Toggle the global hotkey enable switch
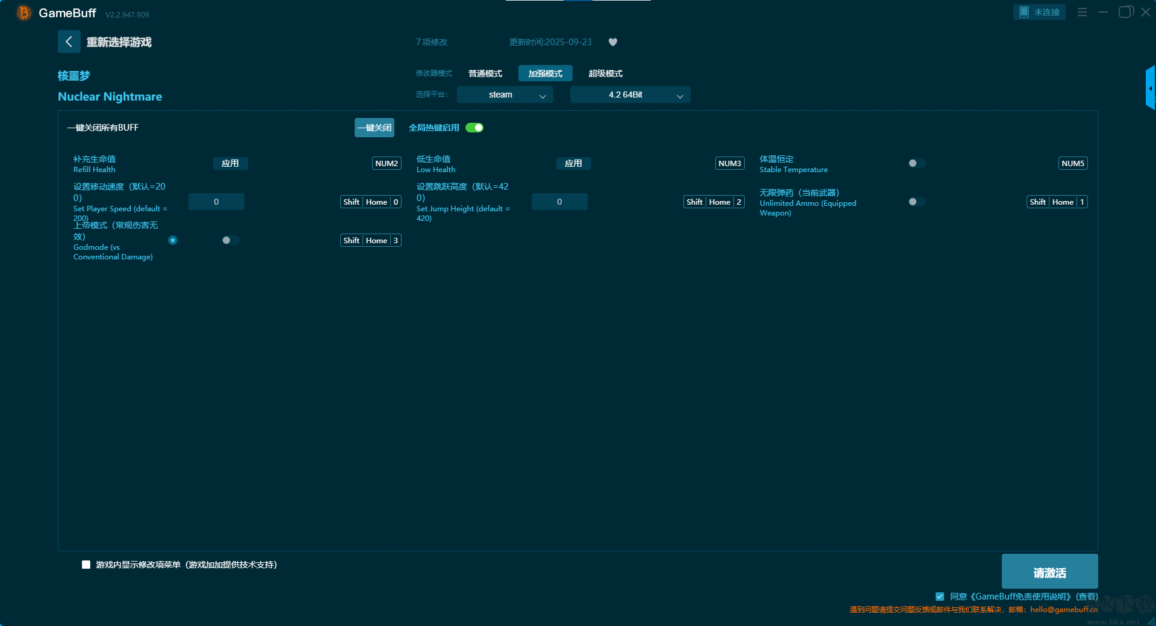The width and height of the screenshot is (1156, 626). (x=474, y=128)
